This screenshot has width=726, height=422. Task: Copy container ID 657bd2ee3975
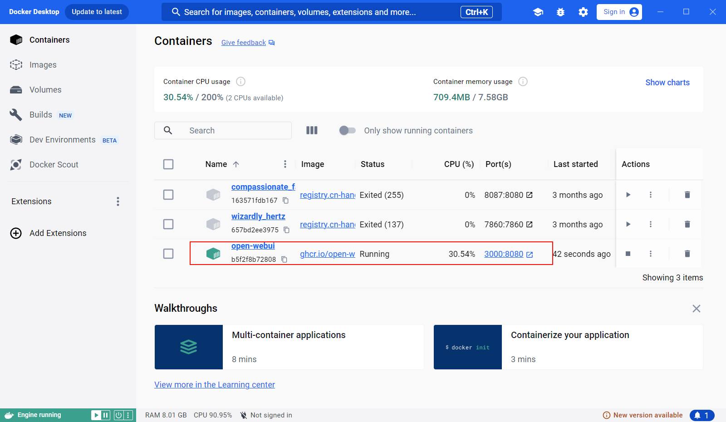point(287,230)
